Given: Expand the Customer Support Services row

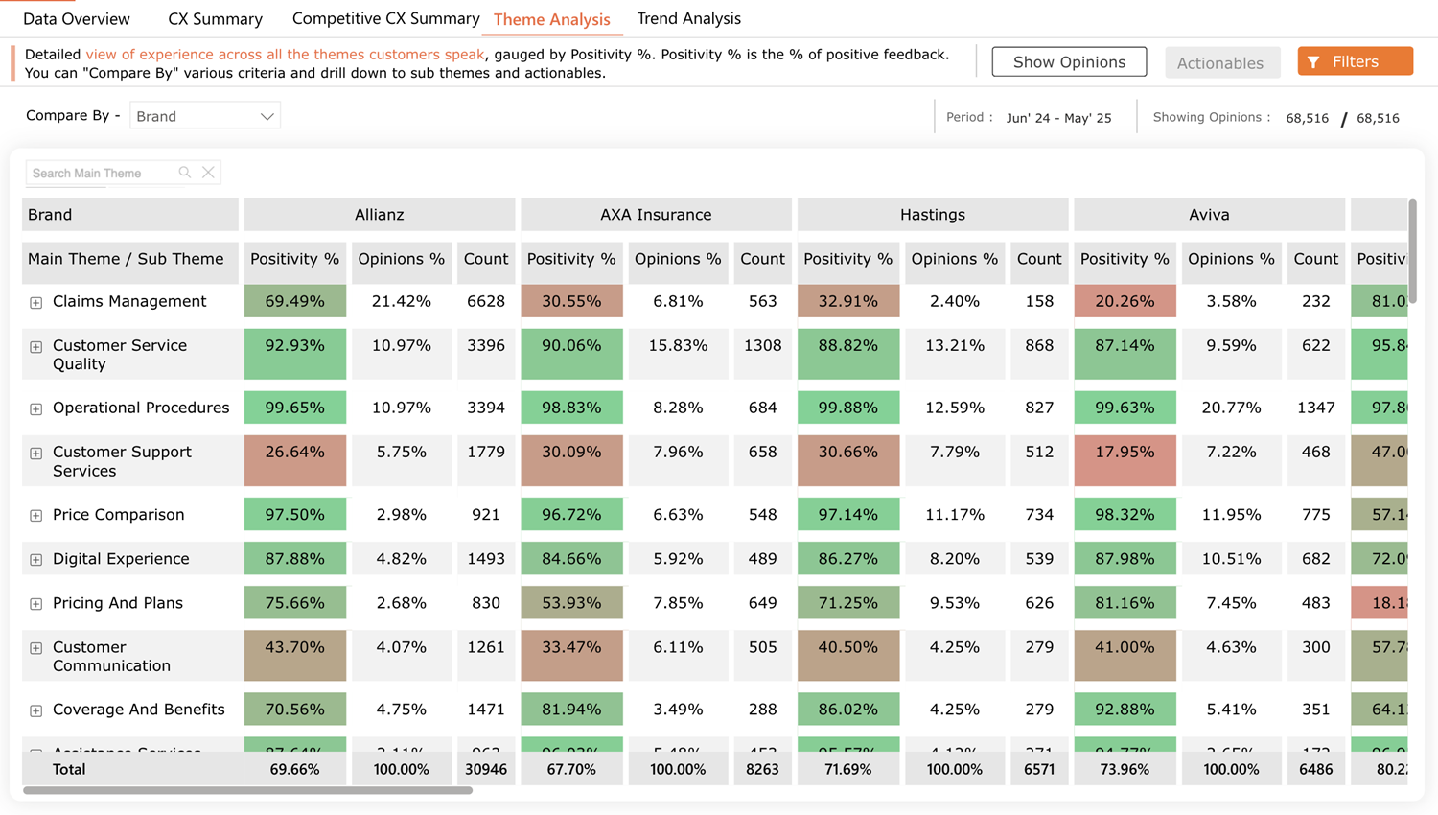Looking at the screenshot, I should pos(35,454).
